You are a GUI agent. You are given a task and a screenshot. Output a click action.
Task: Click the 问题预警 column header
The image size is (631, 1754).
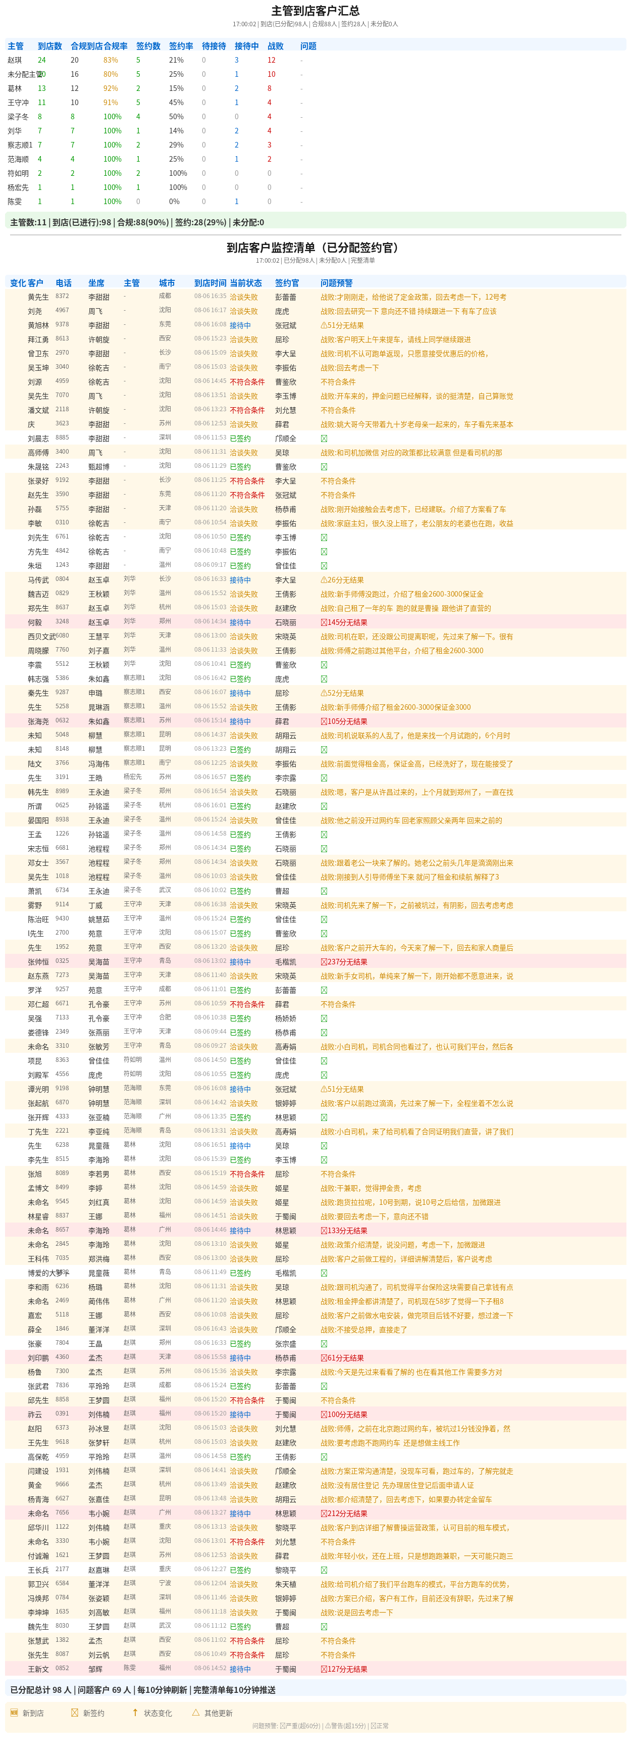[x=337, y=283]
